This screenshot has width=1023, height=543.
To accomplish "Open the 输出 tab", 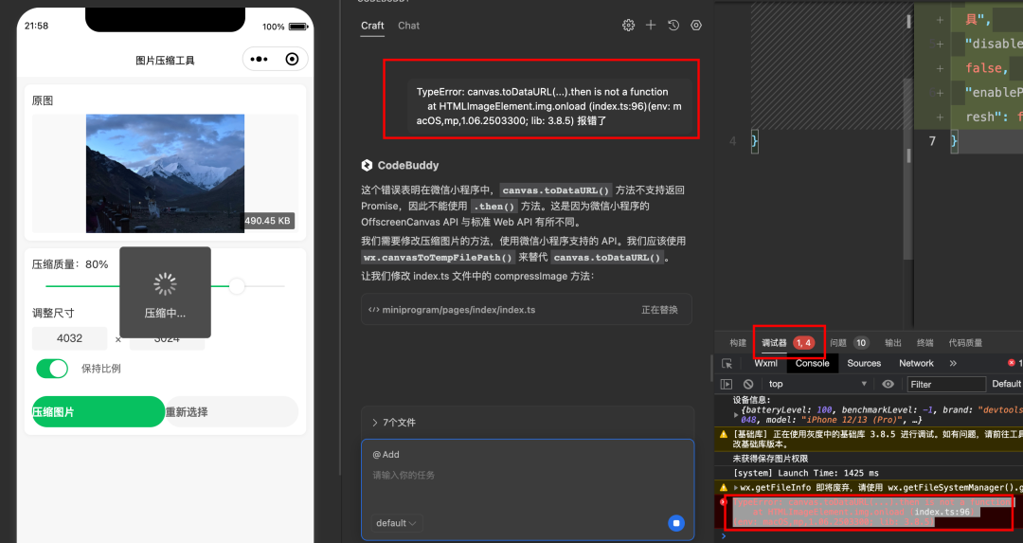I will click(893, 343).
